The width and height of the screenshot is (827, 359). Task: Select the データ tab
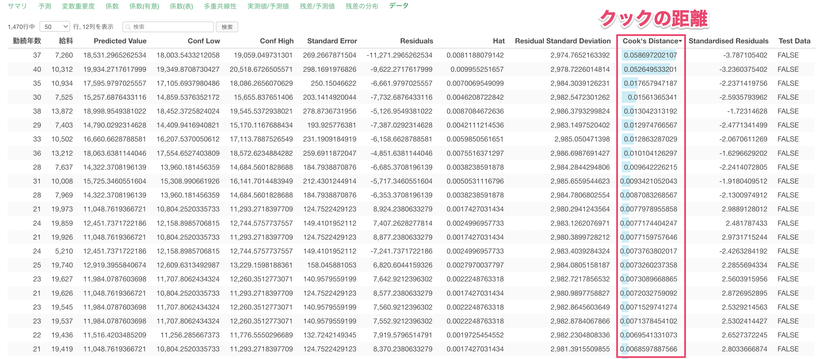[x=399, y=6]
